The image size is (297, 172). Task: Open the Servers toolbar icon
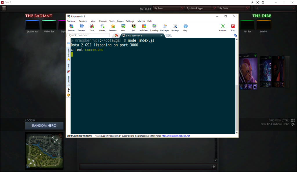[x=82, y=26]
